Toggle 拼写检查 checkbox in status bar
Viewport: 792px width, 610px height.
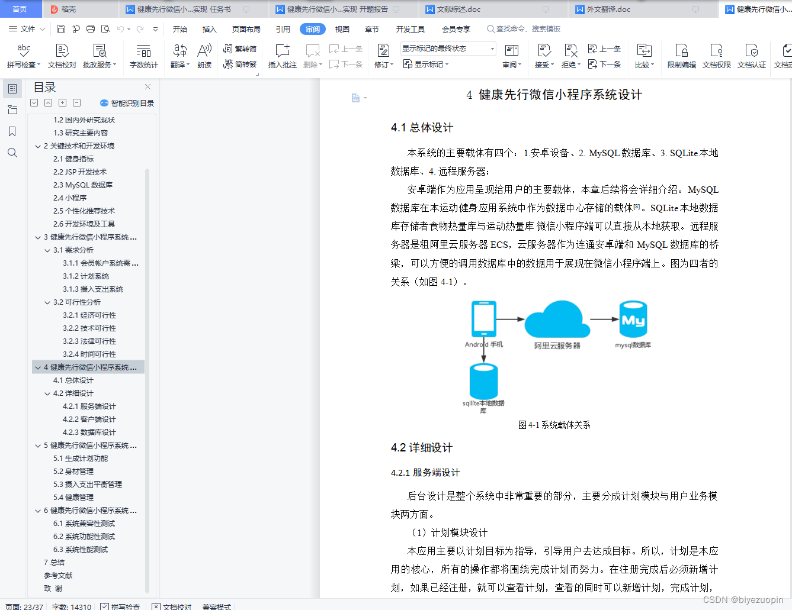104,606
